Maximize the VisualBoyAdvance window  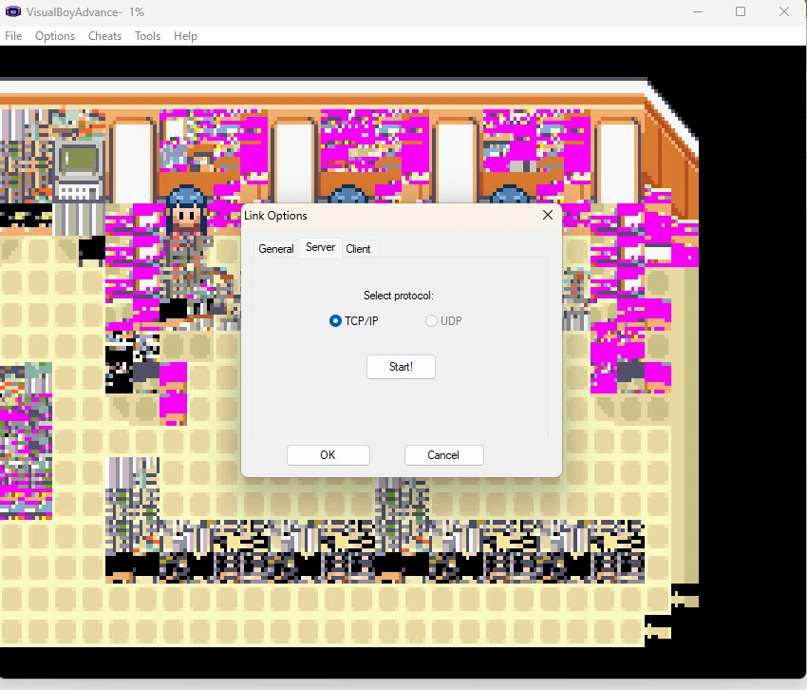tap(741, 11)
